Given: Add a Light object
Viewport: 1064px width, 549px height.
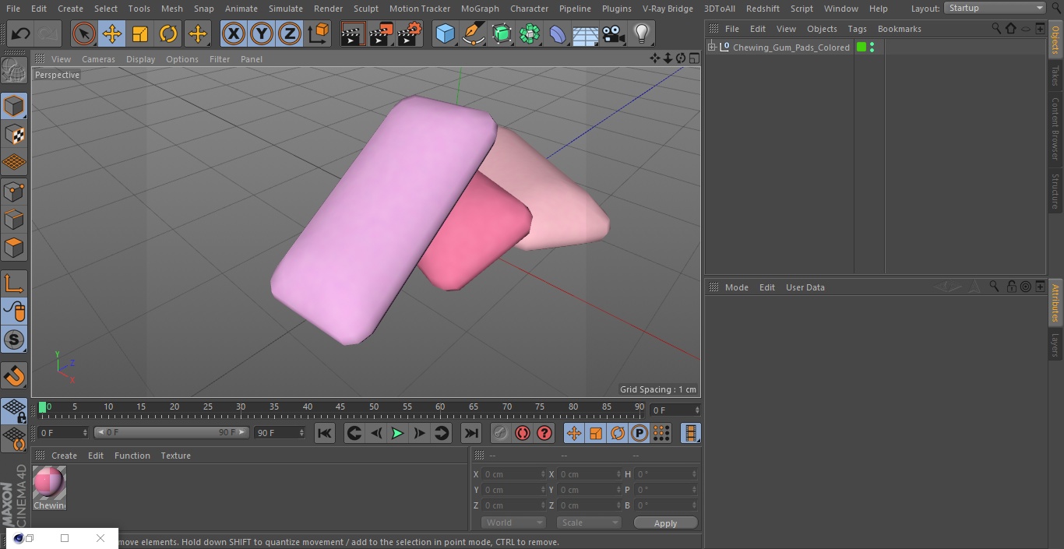Looking at the screenshot, I should [x=642, y=33].
